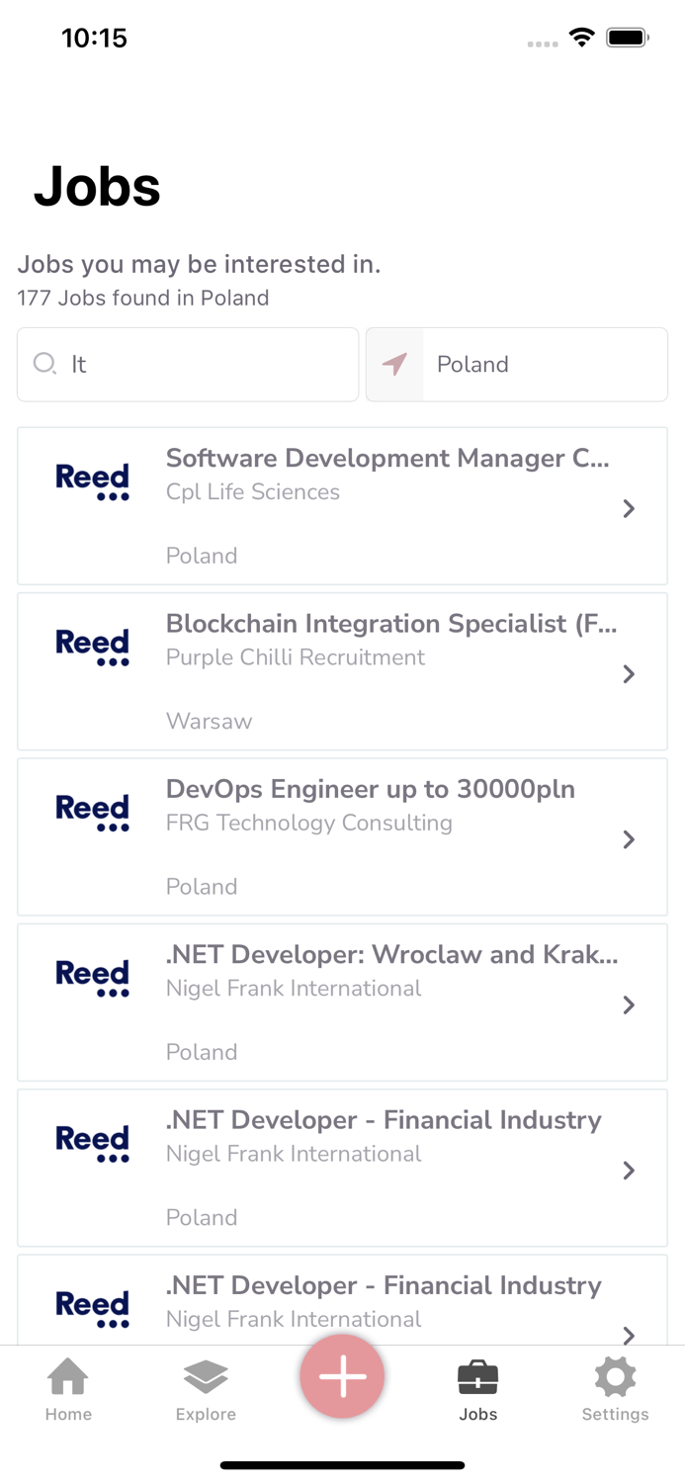The width and height of the screenshot is (685, 1483).
Task: Tap the pink plus button to add
Action: [342, 1375]
